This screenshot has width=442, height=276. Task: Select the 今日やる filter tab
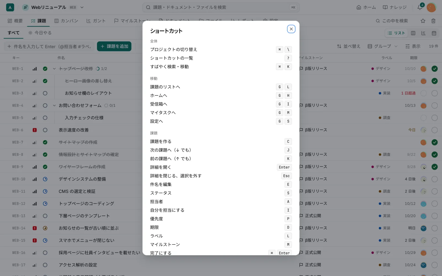pos(40,33)
